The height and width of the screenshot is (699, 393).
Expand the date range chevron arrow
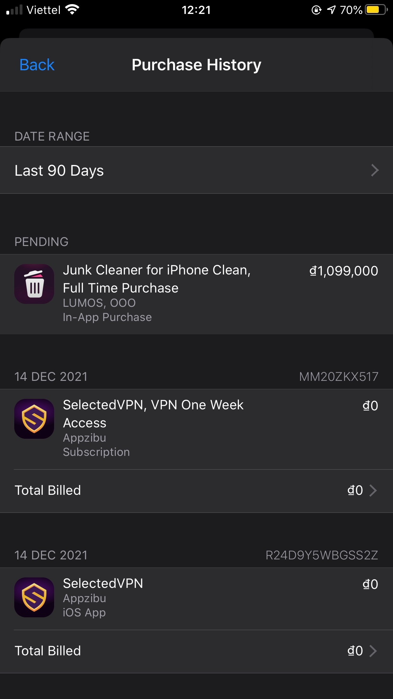pyautogui.click(x=375, y=170)
